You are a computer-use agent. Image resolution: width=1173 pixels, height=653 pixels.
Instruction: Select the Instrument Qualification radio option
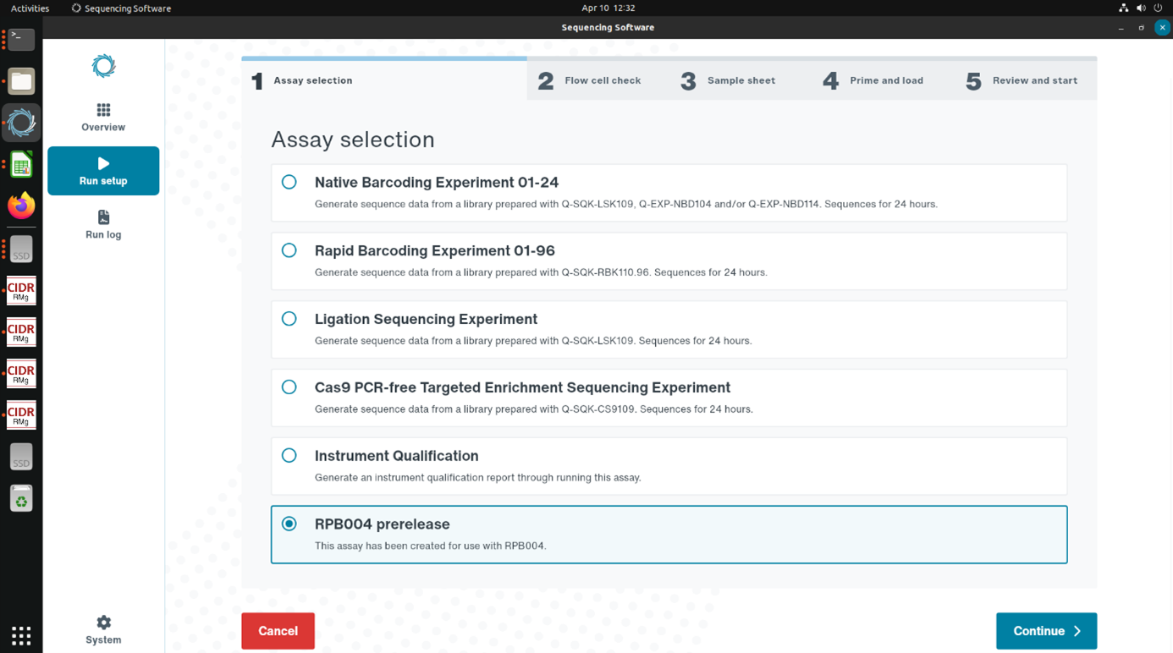coord(289,455)
